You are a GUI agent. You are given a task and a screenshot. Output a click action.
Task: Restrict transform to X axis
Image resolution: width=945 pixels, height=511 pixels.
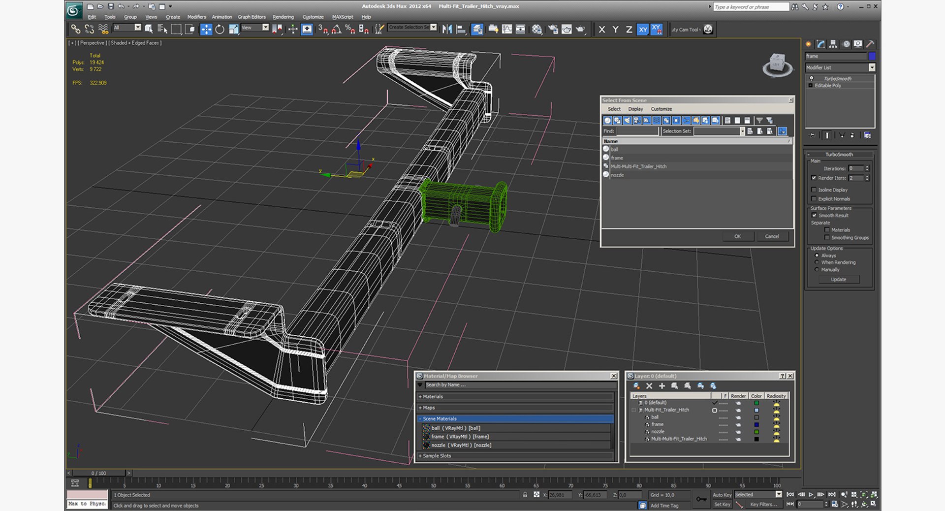click(x=601, y=30)
